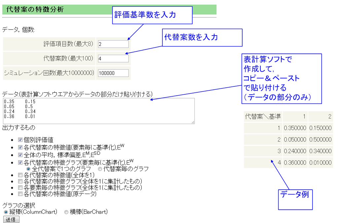Click the 評価項目数 input field

click(x=113, y=44)
